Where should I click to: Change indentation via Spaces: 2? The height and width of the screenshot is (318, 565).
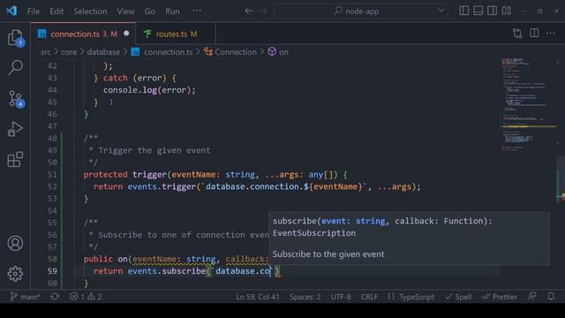click(x=305, y=297)
